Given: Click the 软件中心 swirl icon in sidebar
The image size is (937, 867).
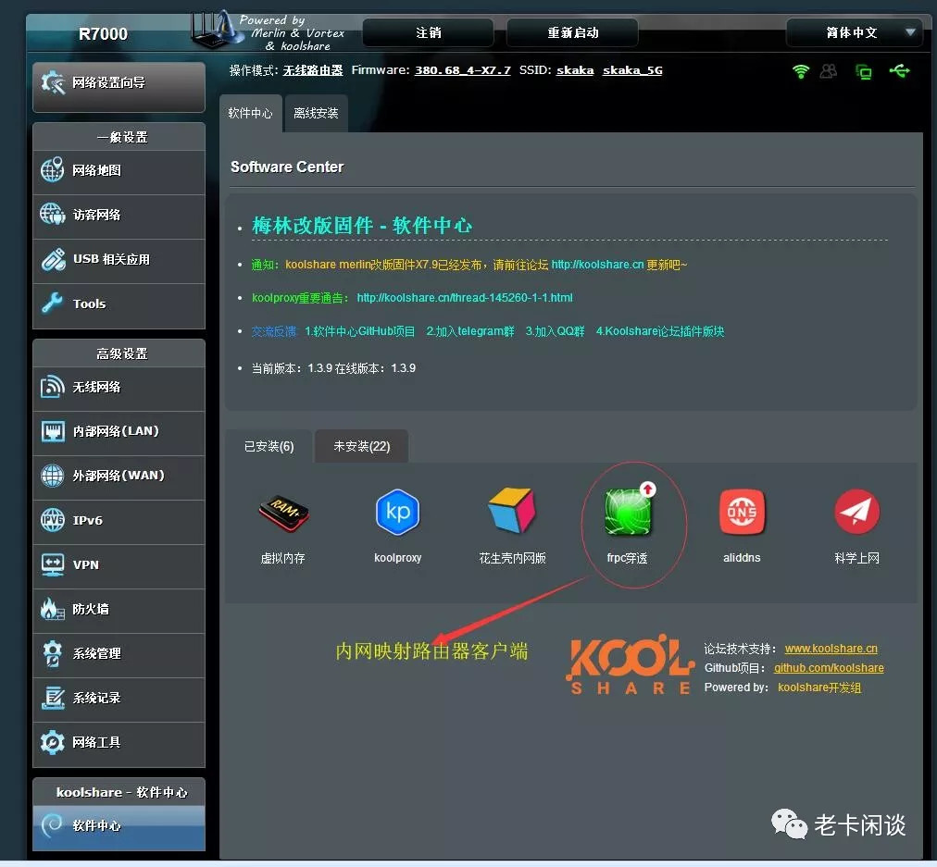Looking at the screenshot, I should 52,824.
